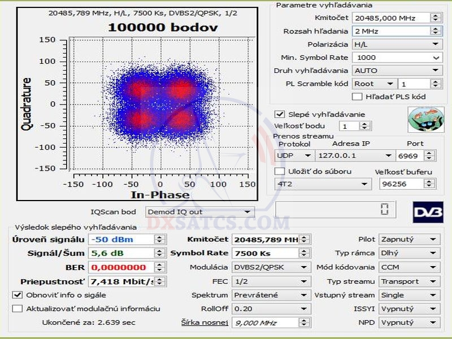Enable the Uložiť do súboru checkbox
The width and height of the screenshot is (452, 339).
pos(280,171)
